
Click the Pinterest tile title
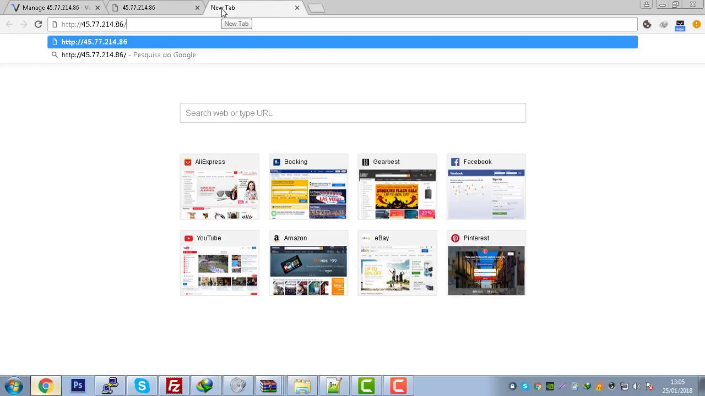point(476,238)
